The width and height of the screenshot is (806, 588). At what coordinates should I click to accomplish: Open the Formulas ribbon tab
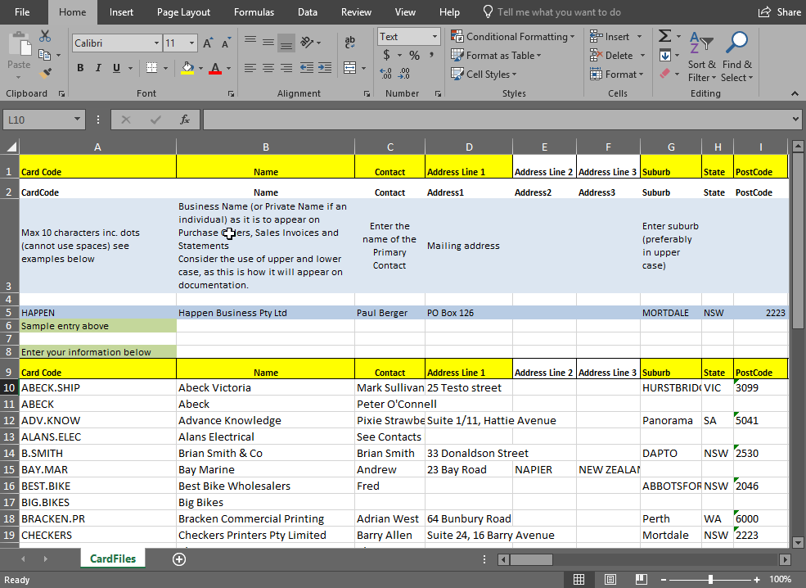pos(254,12)
